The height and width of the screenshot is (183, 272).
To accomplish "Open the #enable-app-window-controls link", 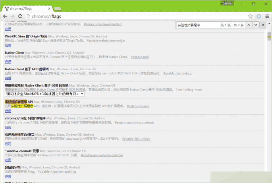I will [x=102, y=155].
